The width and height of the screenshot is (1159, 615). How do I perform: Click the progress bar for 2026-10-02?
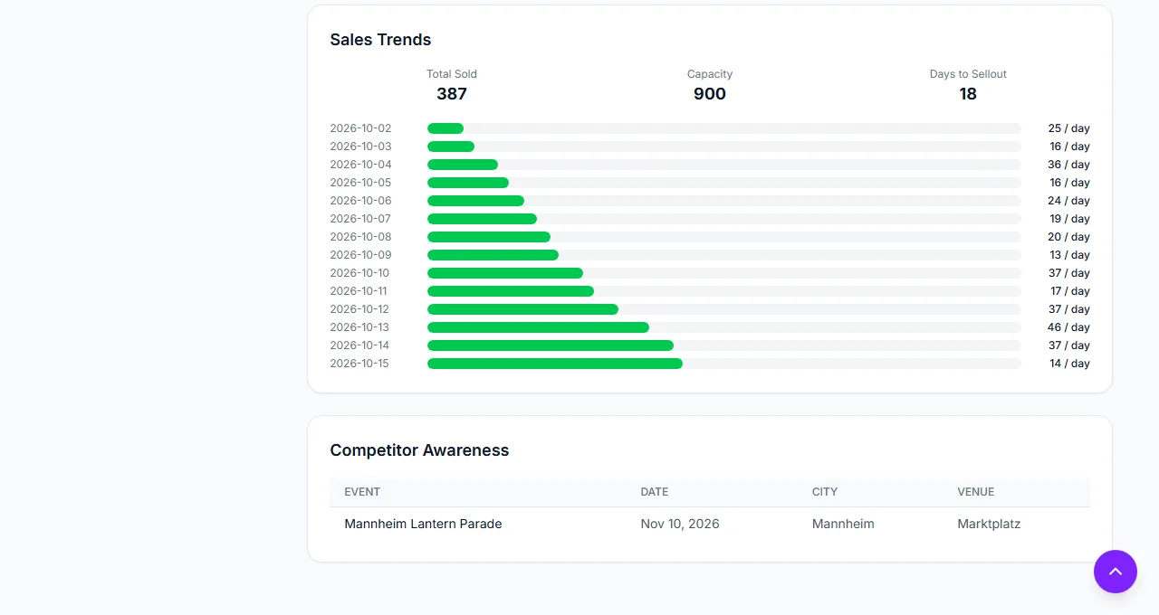(724, 128)
